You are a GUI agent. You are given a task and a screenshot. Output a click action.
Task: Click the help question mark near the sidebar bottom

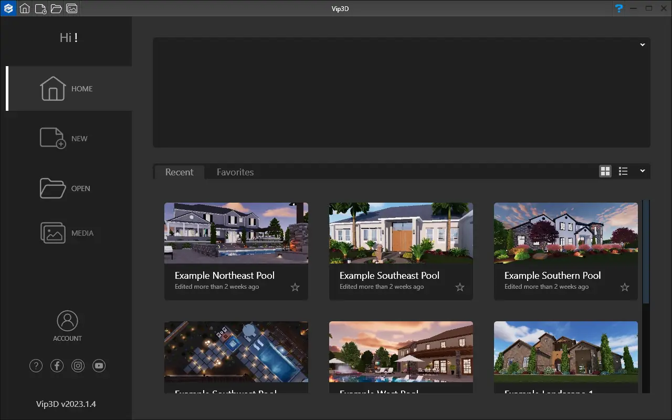[36, 365]
